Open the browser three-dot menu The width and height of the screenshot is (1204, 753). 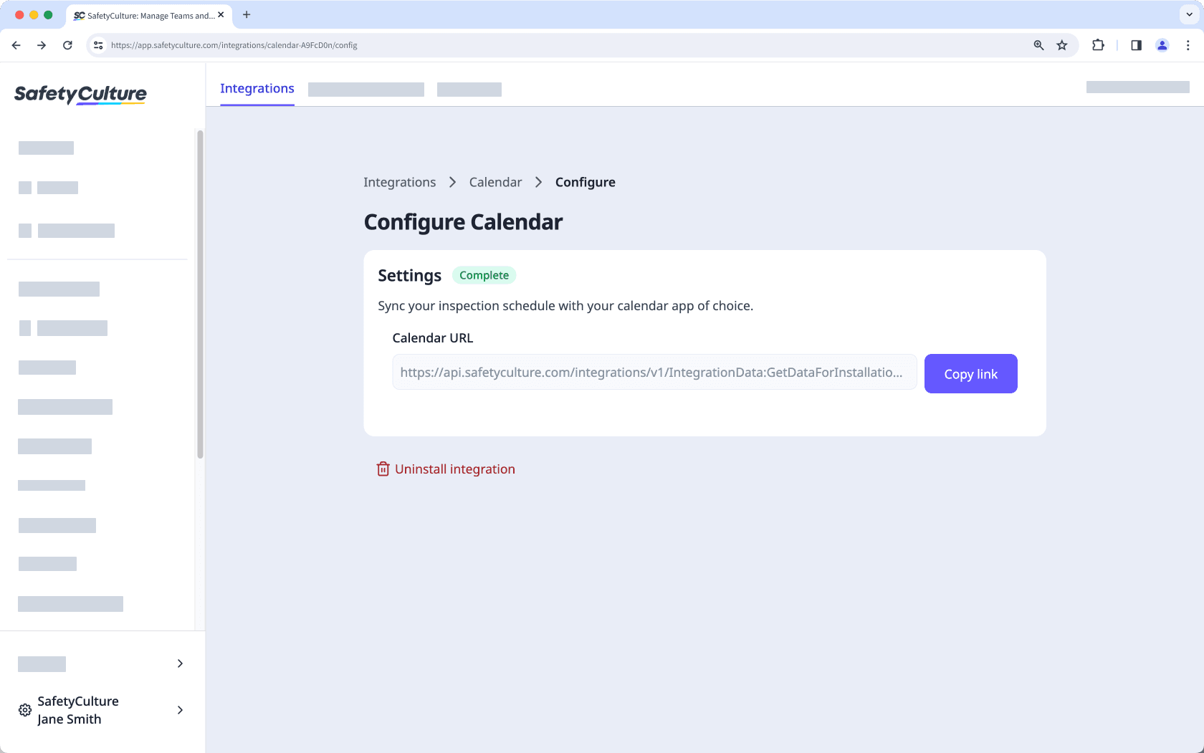pos(1188,44)
